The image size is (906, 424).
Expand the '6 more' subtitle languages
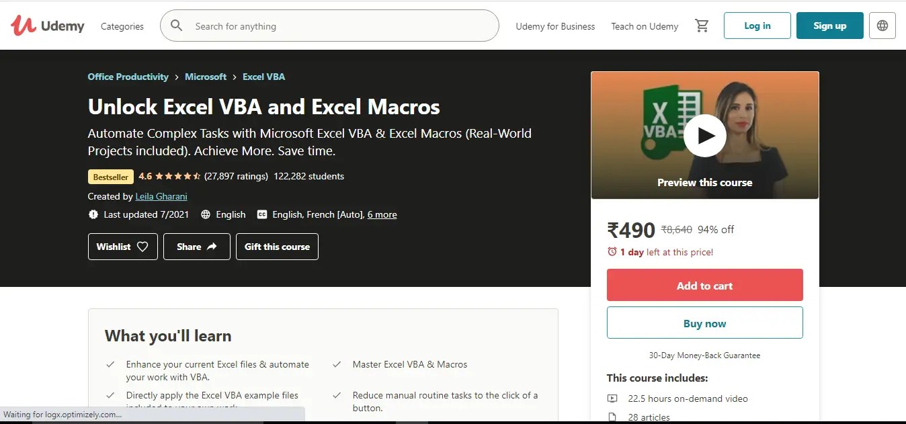coord(382,214)
